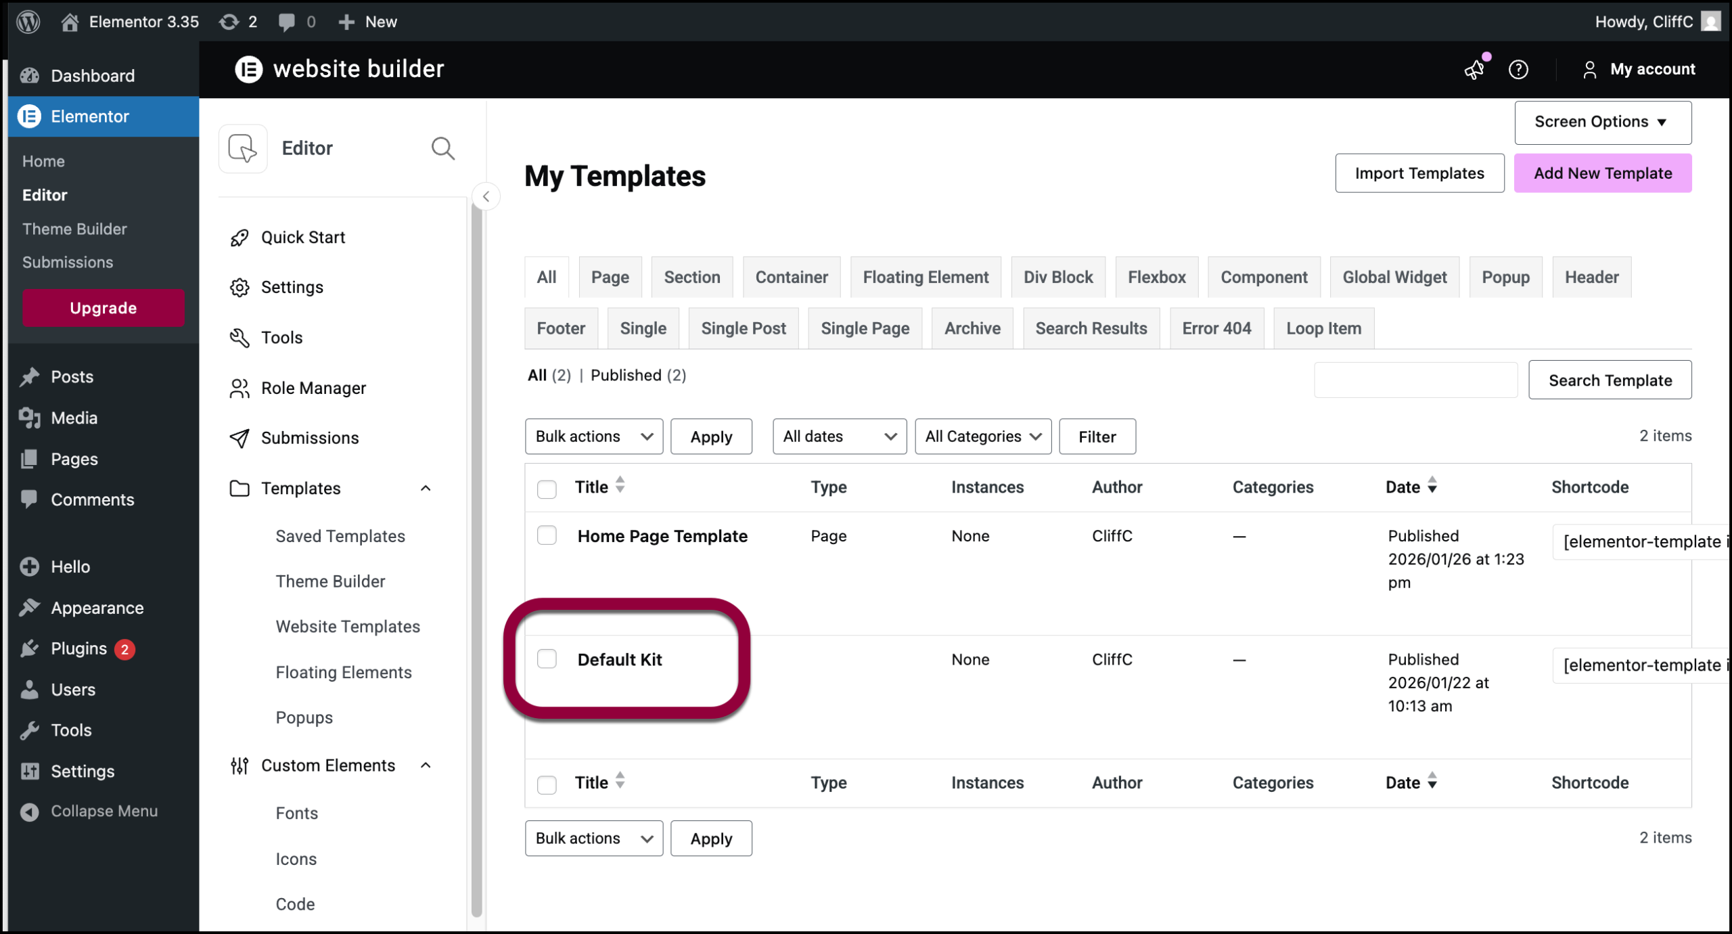This screenshot has width=1732, height=934.
Task: Open the top Bulk actions dropdown
Action: (593, 436)
